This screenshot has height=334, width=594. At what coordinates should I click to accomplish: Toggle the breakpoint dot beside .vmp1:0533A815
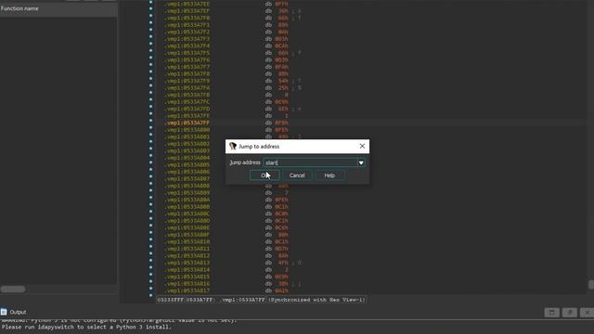150,275
